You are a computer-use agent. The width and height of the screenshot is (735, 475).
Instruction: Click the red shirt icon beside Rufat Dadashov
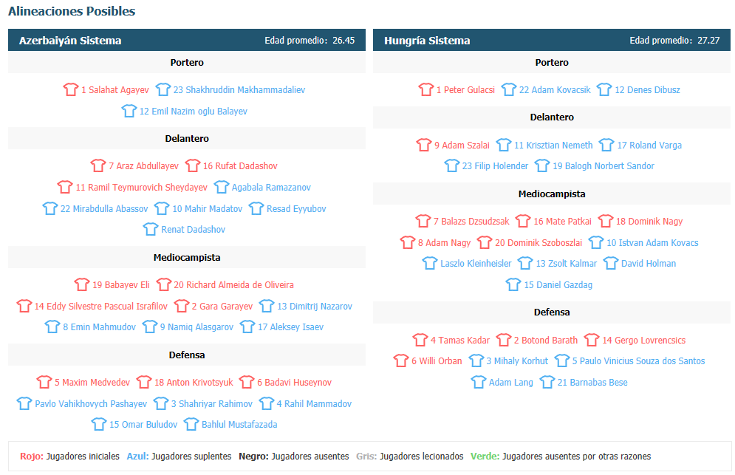(x=192, y=165)
